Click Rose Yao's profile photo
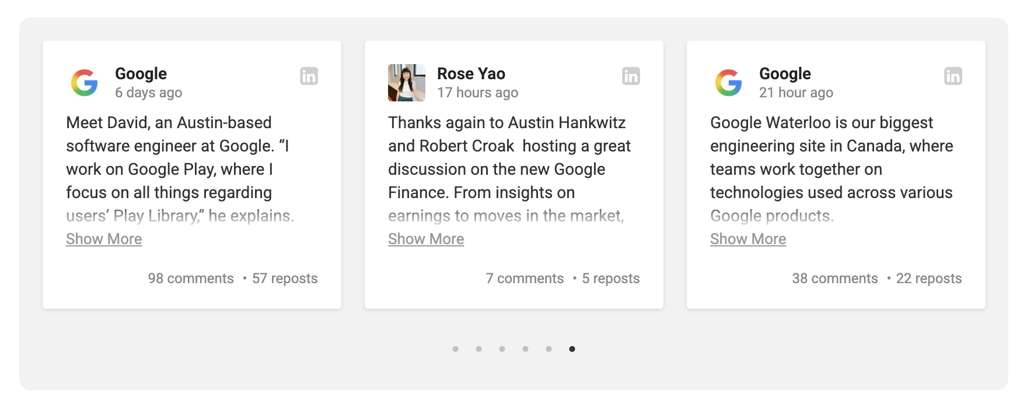This screenshot has height=402, width=1034. 407,83
